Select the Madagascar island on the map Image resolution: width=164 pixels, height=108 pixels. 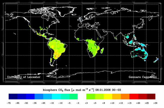tap(102, 51)
